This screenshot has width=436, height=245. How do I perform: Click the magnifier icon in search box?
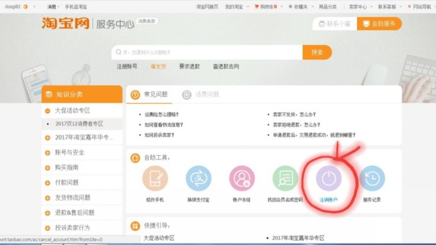pos(118,52)
